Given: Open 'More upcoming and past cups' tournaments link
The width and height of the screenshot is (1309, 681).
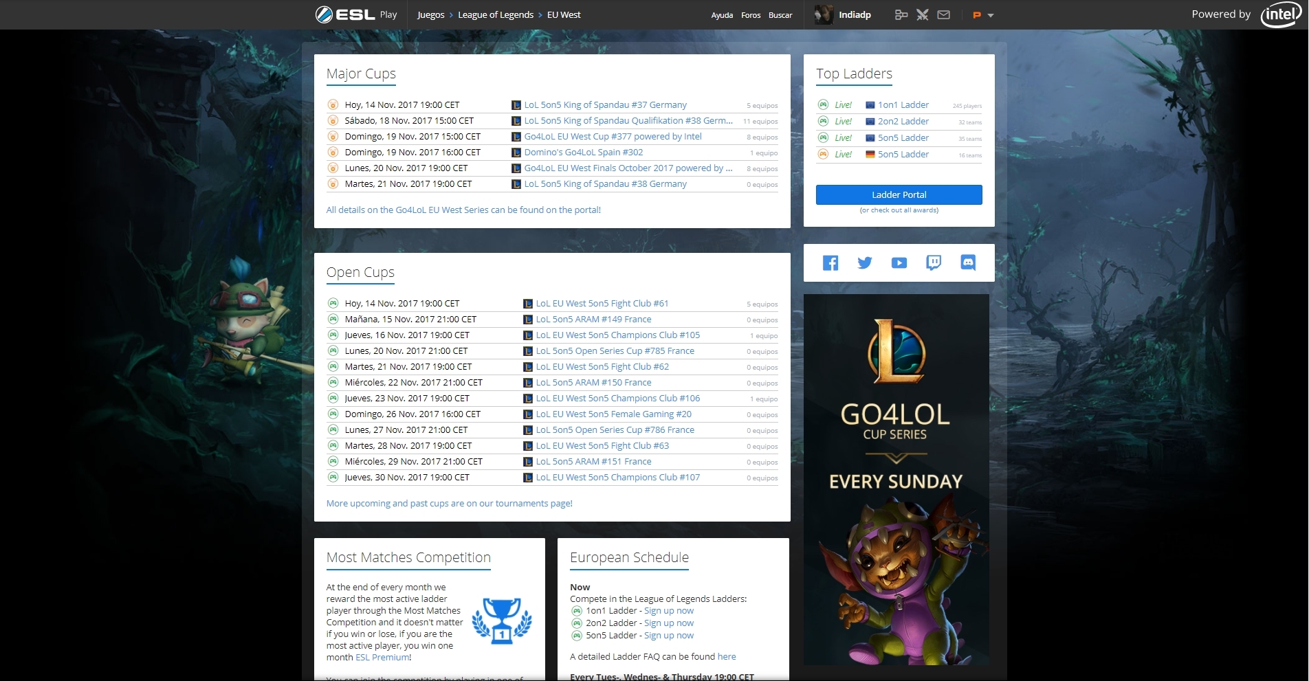Looking at the screenshot, I should [449, 504].
